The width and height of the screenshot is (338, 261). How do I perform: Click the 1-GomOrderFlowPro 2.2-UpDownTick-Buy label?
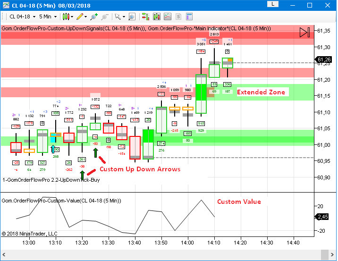click(51, 180)
